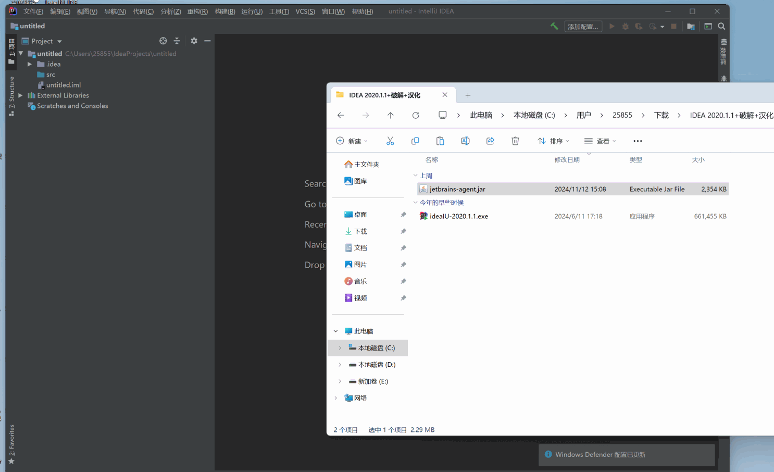Click the Cut scissors icon in Explorer
This screenshot has width=774, height=472.
(x=390, y=141)
